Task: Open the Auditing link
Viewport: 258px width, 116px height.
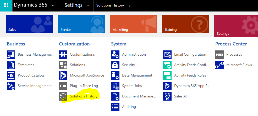Action: point(129,107)
